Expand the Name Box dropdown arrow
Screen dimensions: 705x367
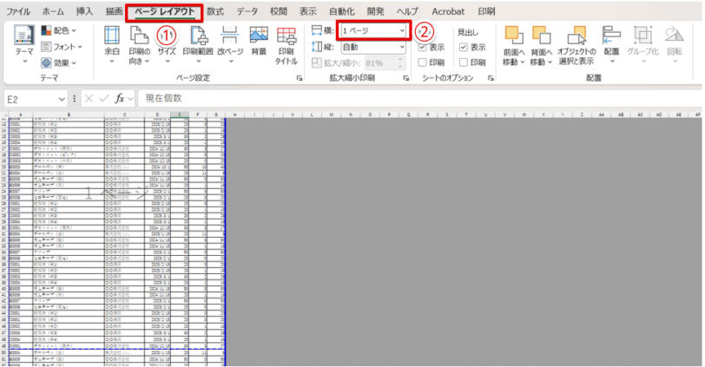point(62,99)
